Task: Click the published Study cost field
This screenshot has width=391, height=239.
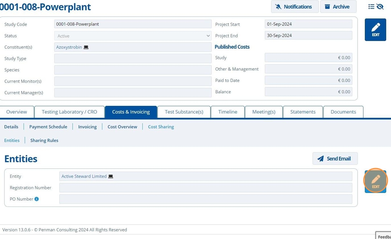Action: point(309,58)
